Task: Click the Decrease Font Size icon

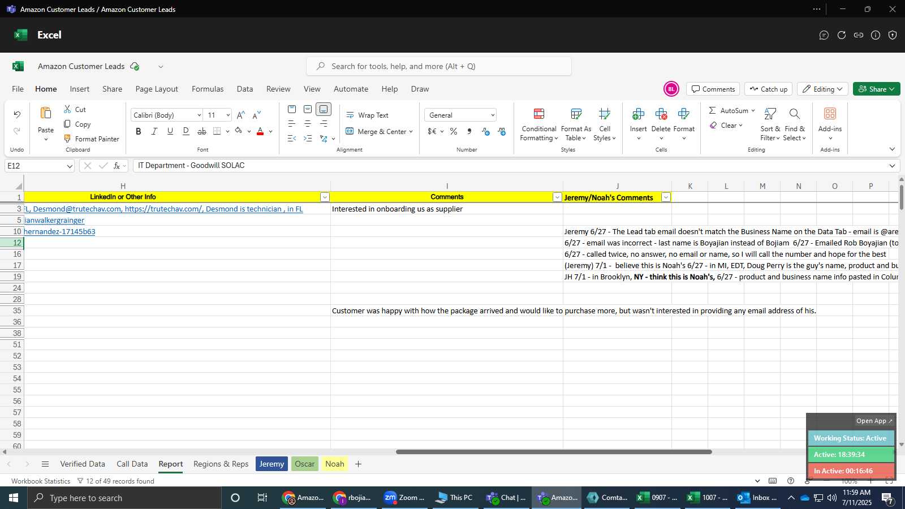Action: click(x=256, y=115)
